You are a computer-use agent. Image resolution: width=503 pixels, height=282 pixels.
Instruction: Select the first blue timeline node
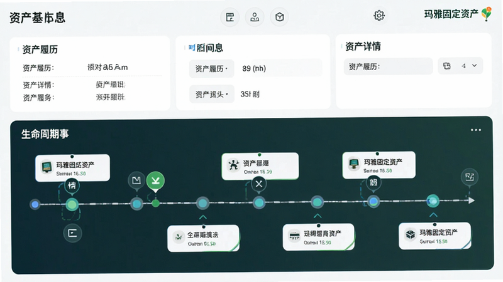(x=35, y=204)
